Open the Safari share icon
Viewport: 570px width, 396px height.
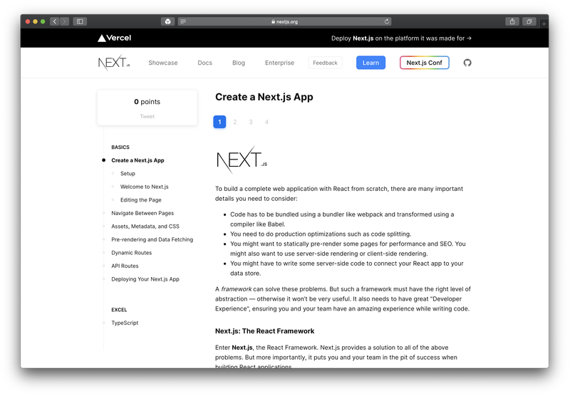512,21
